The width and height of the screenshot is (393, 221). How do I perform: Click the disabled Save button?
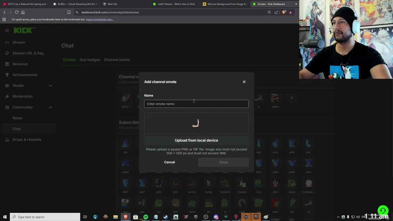click(223, 162)
